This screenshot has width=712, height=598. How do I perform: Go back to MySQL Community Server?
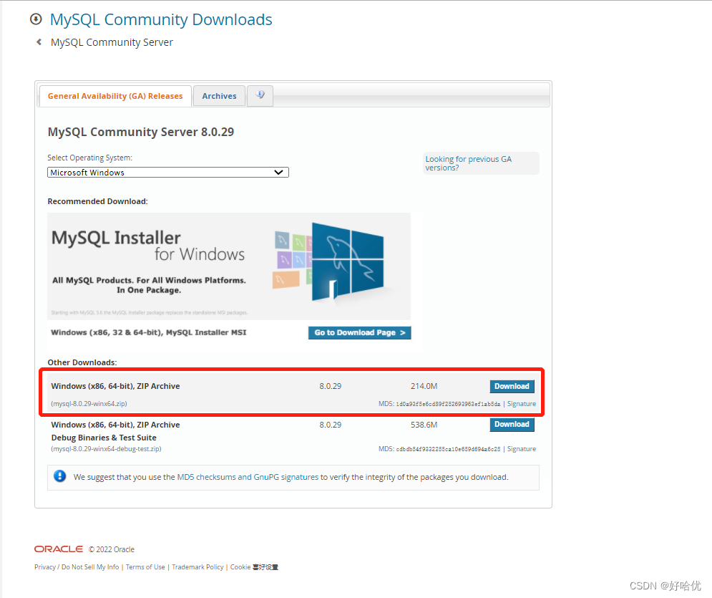112,42
